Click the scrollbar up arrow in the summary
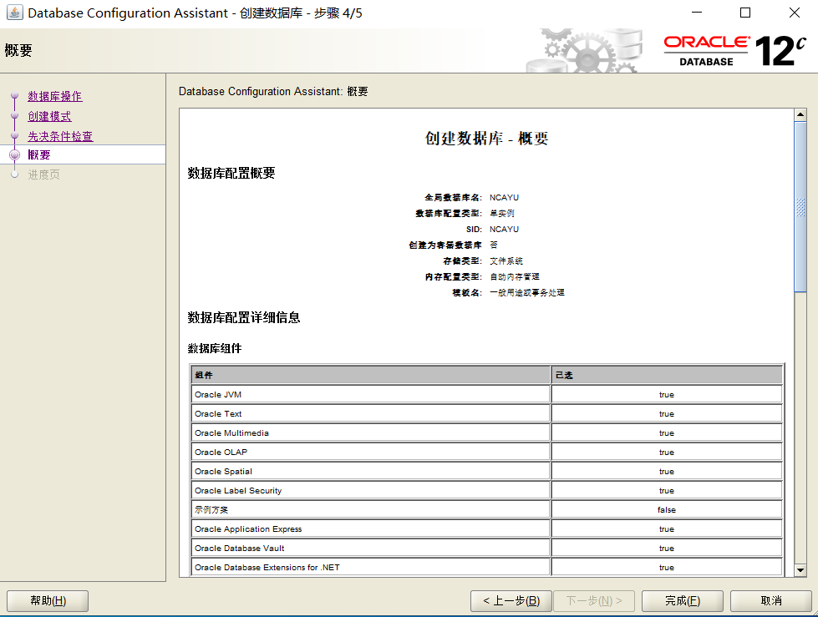 coord(800,114)
